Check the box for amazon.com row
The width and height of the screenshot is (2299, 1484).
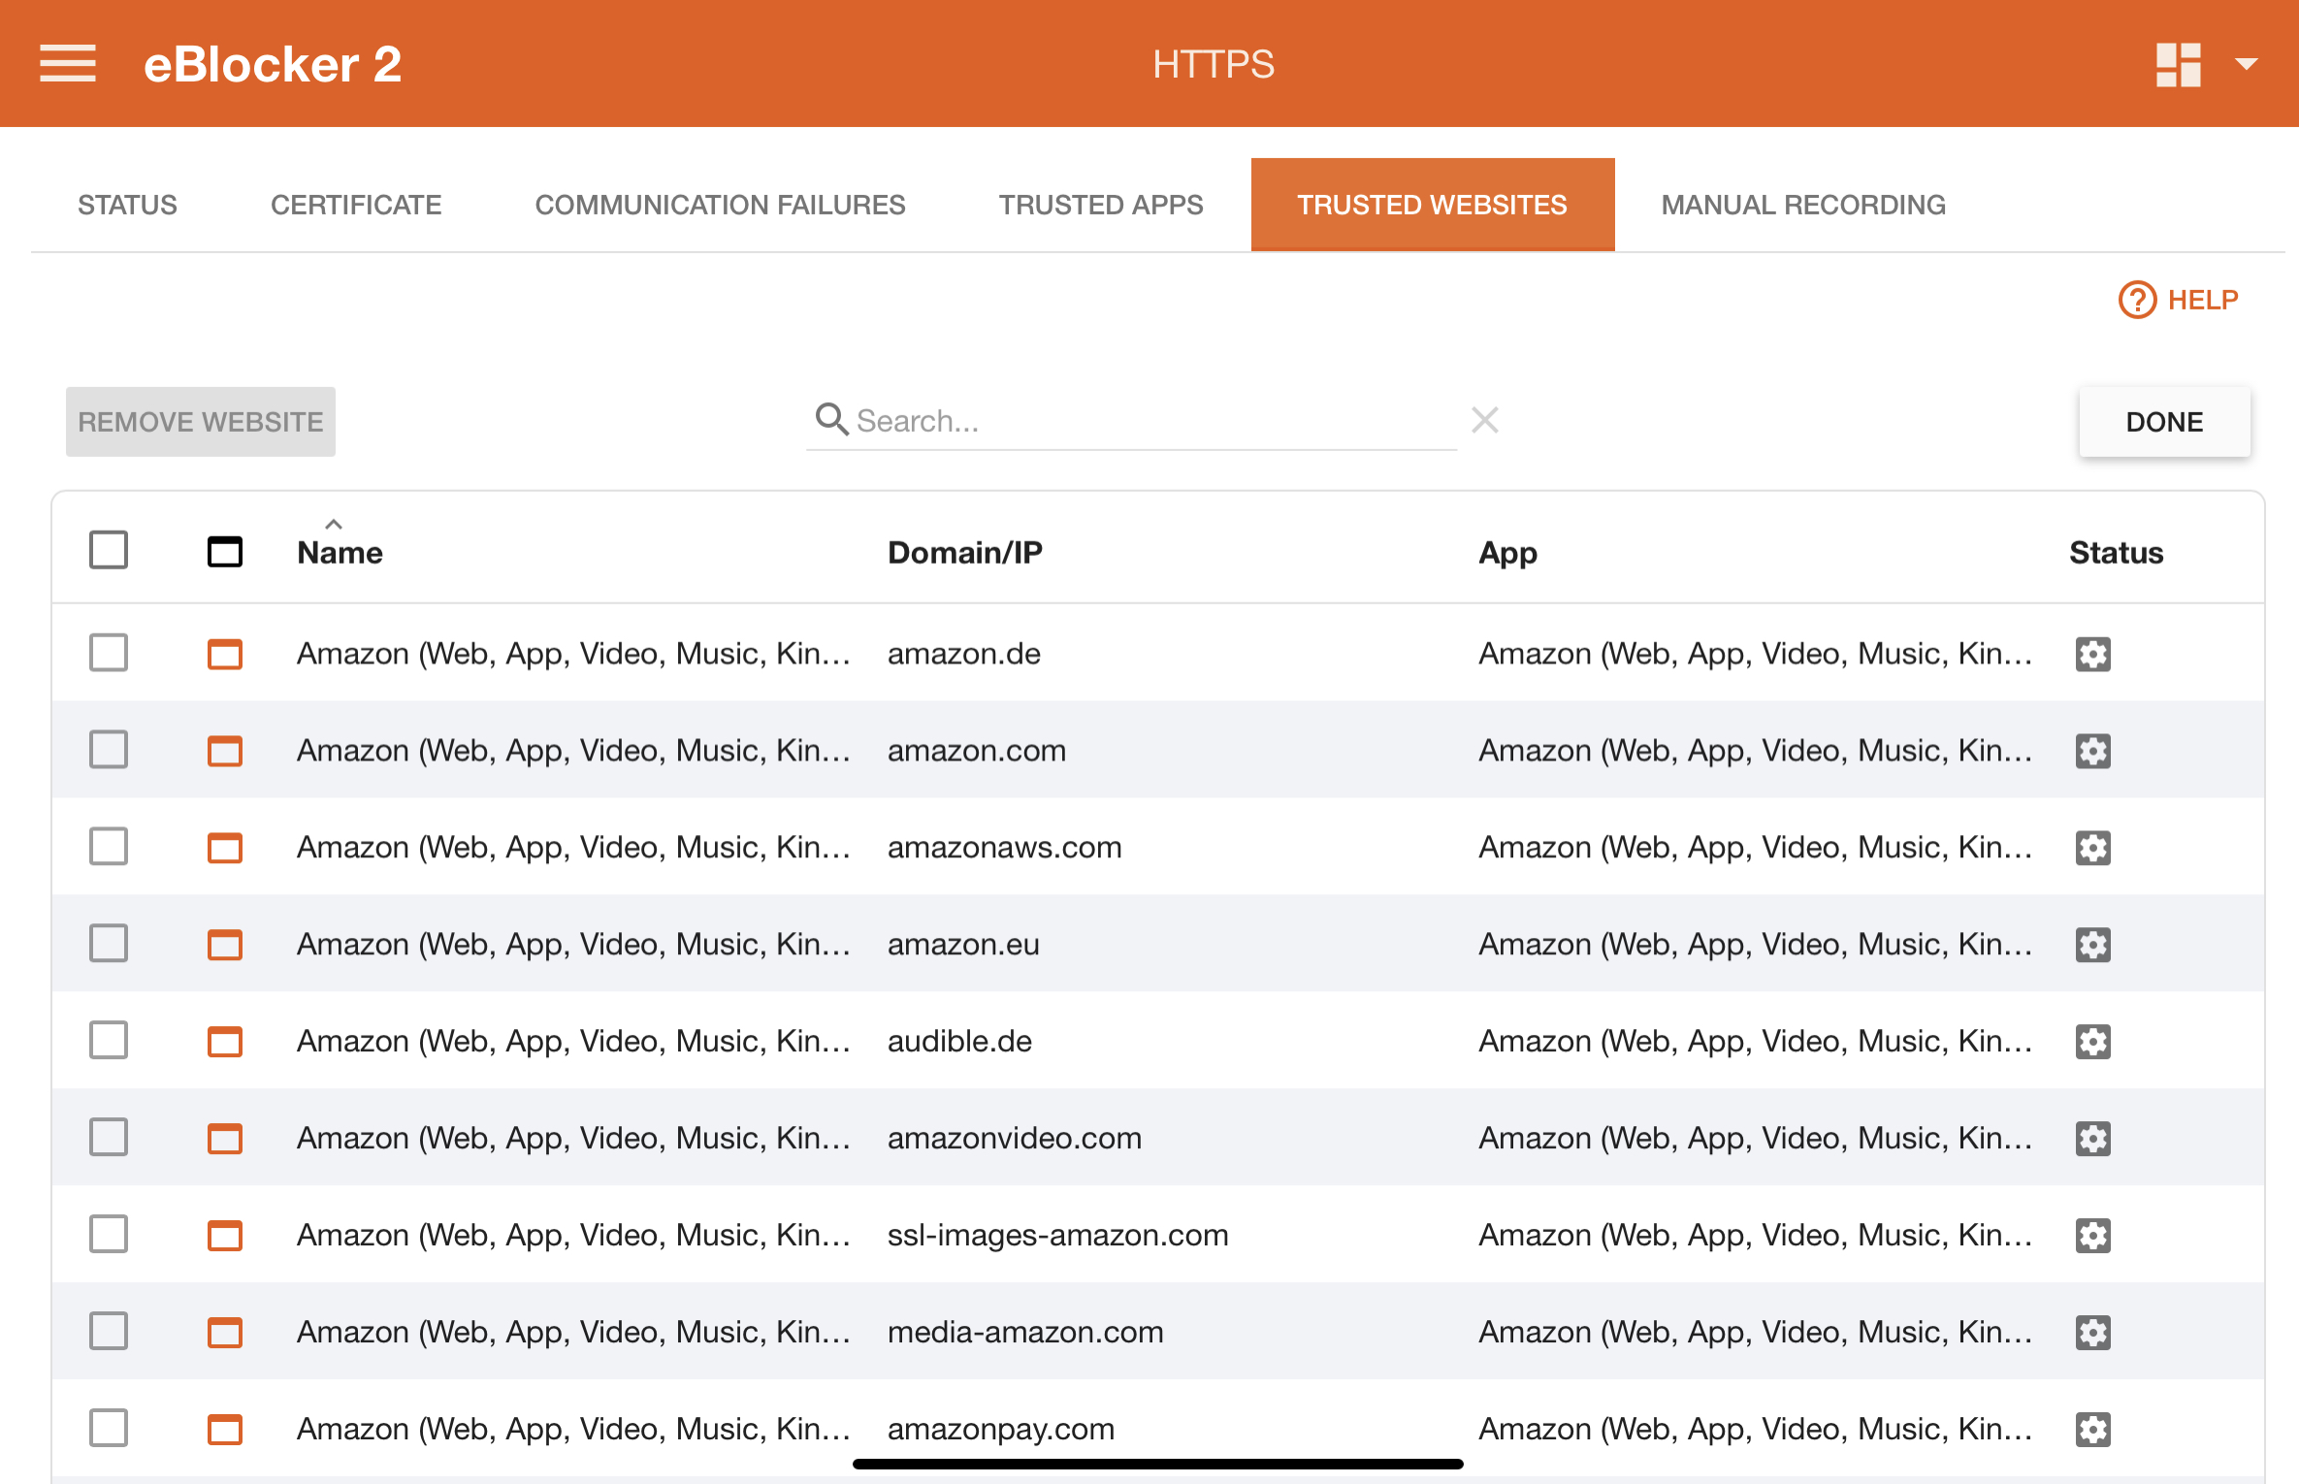109,750
